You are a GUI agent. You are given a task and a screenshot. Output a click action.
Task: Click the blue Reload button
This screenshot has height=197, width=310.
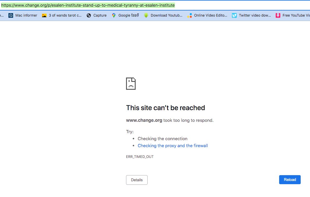(290, 180)
